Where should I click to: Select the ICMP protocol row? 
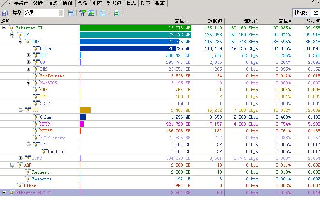[37, 158]
